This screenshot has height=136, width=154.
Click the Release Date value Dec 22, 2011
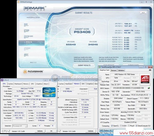pyautogui.click(x=116, y=85)
